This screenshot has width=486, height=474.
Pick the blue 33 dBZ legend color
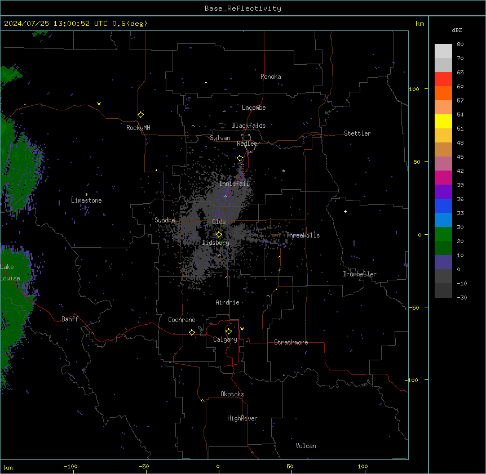(x=443, y=205)
